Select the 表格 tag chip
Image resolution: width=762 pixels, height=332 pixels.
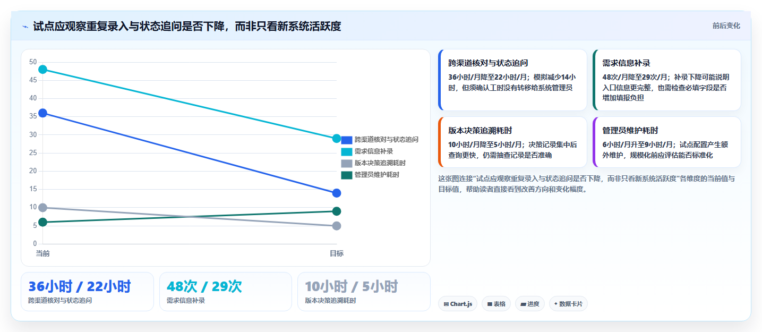click(496, 304)
